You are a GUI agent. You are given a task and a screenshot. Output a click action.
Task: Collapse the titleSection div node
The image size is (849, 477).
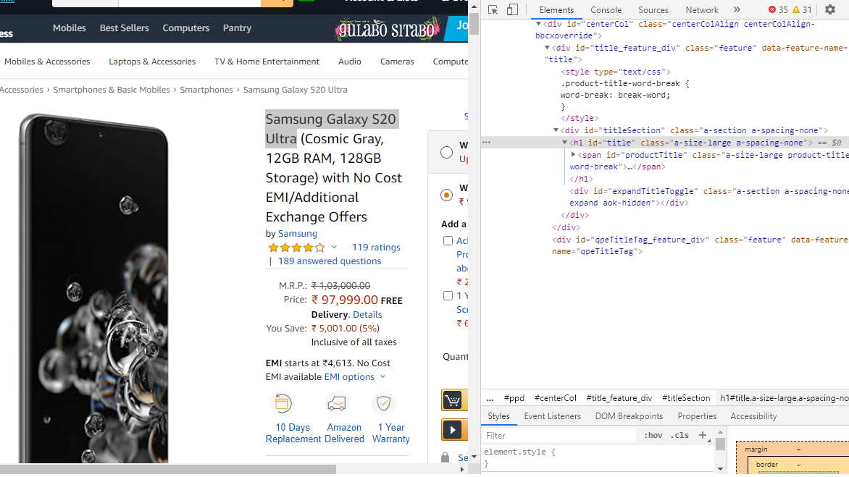(556, 130)
